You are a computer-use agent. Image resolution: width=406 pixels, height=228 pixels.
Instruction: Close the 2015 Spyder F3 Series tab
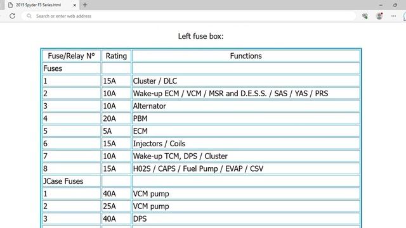[x=75, y=5]
